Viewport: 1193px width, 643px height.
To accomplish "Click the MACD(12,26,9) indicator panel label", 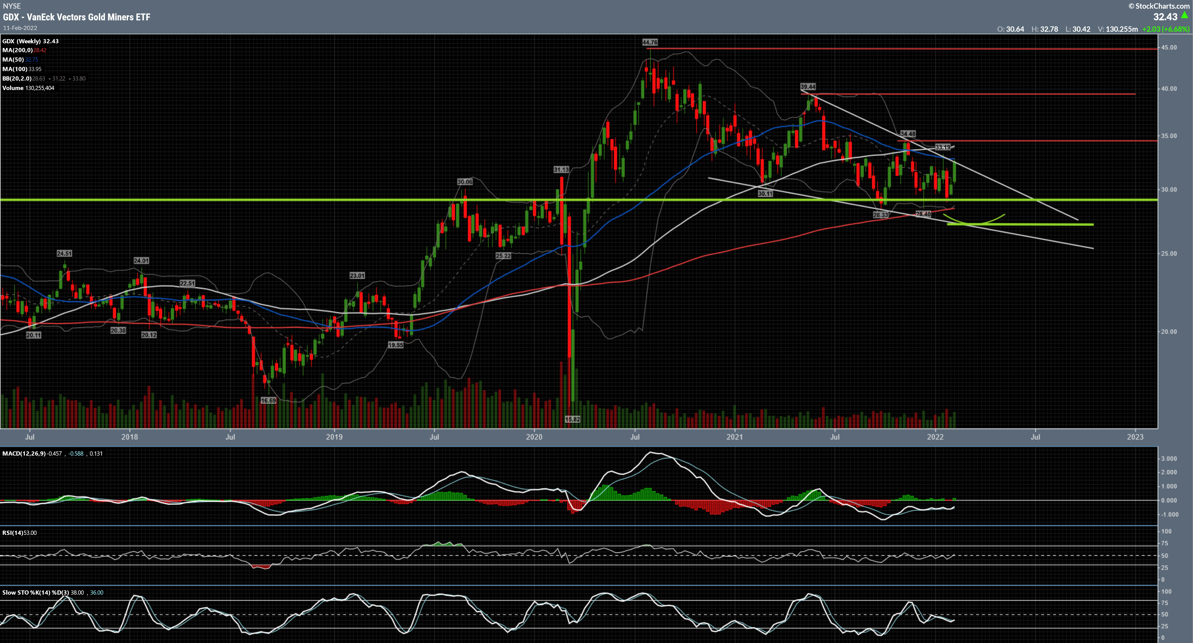I will tap(24, 453).
